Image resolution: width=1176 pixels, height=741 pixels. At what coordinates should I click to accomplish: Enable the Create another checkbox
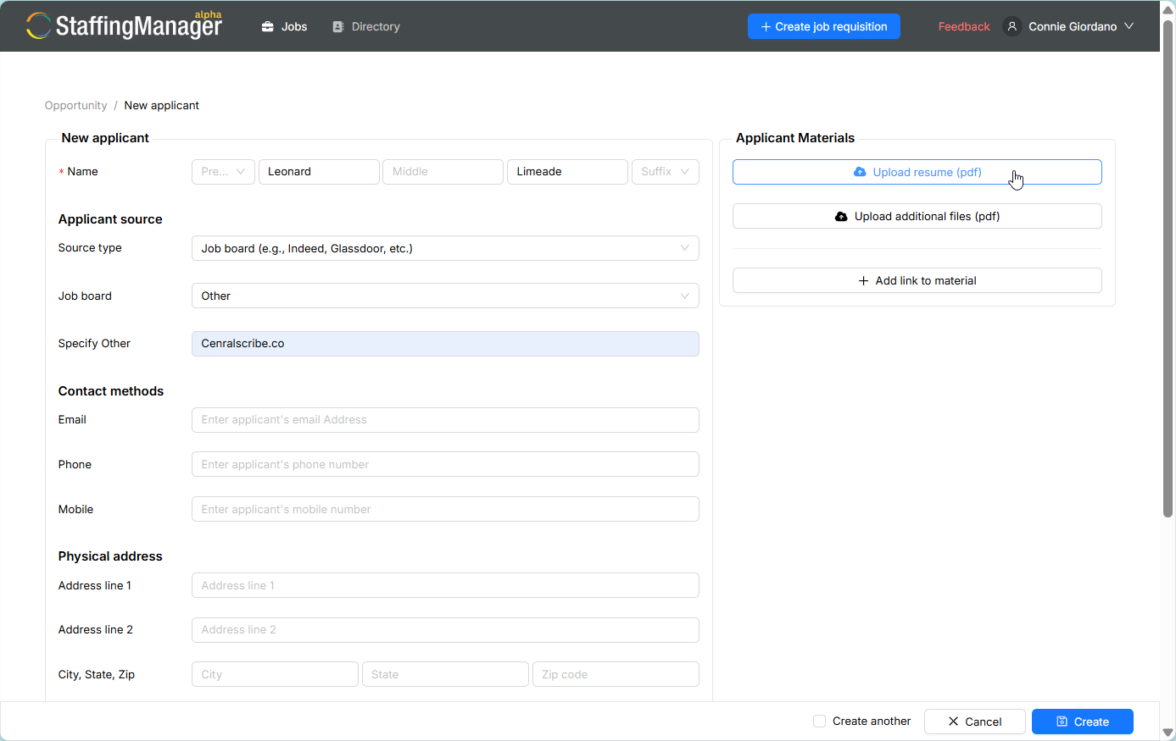click(819, 722)
